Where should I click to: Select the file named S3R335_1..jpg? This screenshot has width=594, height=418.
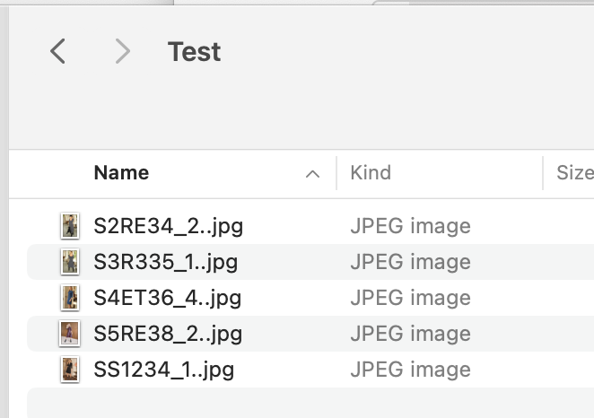[x=165, y=262]
